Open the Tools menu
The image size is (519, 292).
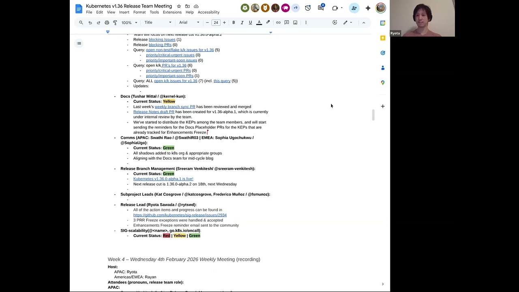click(154, 12)
